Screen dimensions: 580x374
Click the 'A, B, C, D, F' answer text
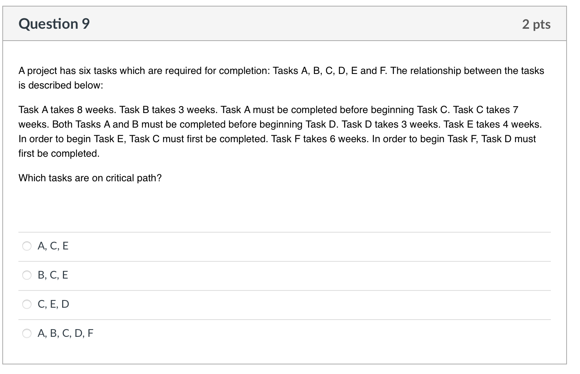point(66,333)
